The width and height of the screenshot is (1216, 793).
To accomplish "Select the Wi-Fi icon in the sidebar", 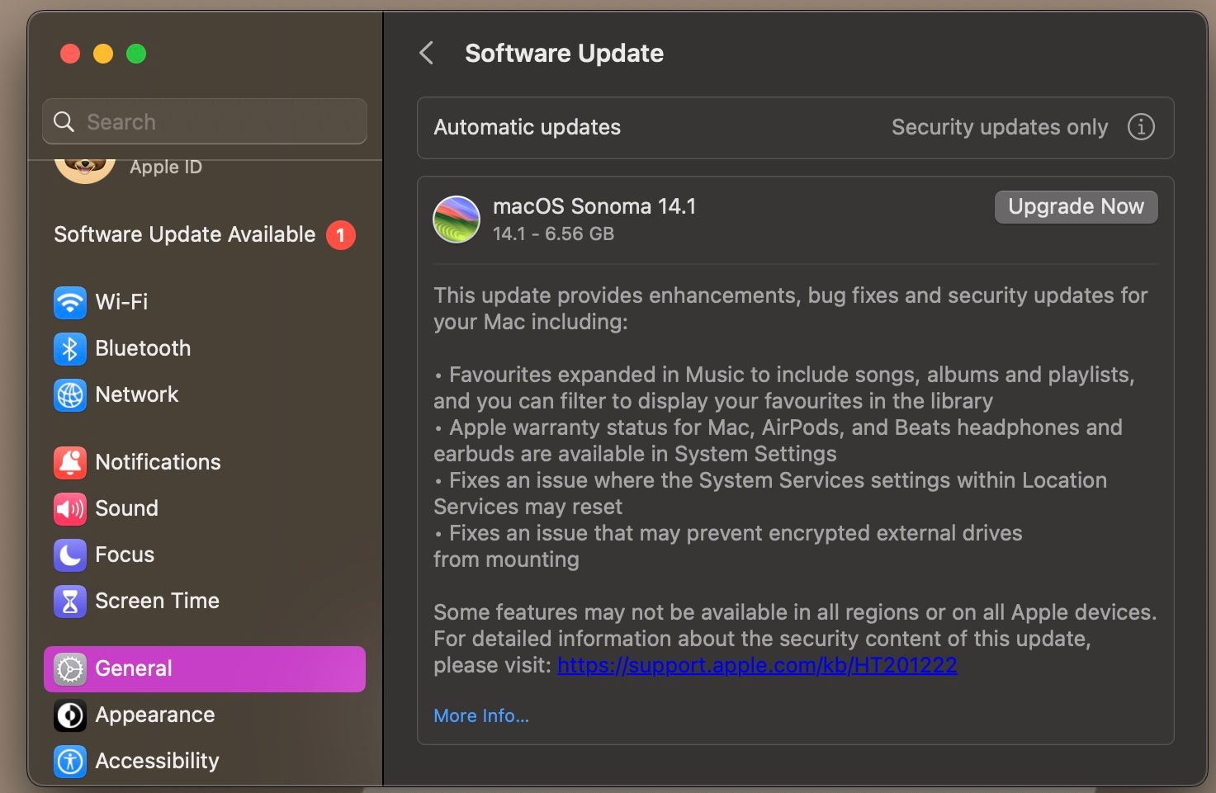I will 70,302.
